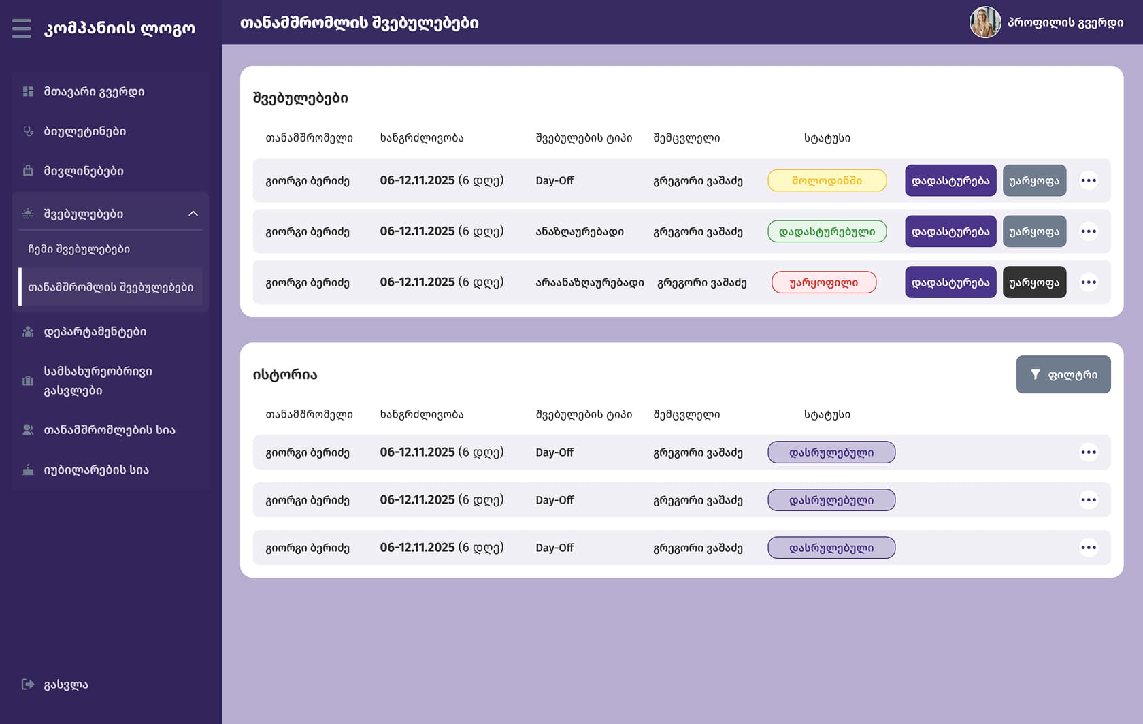The height and width of the screenshot is (724, 1143).
Task: Open the main page icon in sidebar
Action: 28,91
